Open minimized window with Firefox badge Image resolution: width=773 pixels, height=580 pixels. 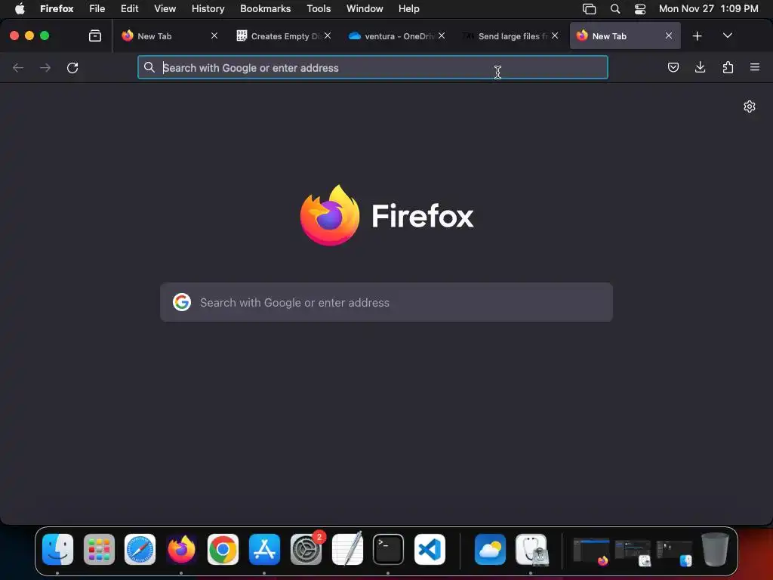(591, 551)
